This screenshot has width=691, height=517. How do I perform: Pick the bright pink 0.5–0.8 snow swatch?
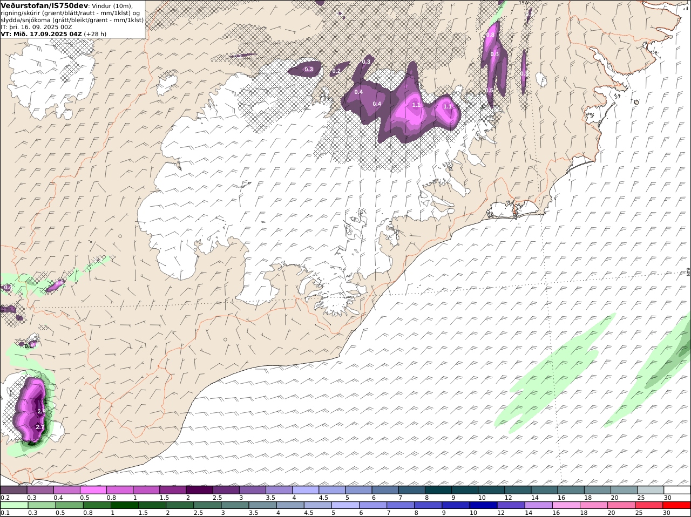click(93, 489)
